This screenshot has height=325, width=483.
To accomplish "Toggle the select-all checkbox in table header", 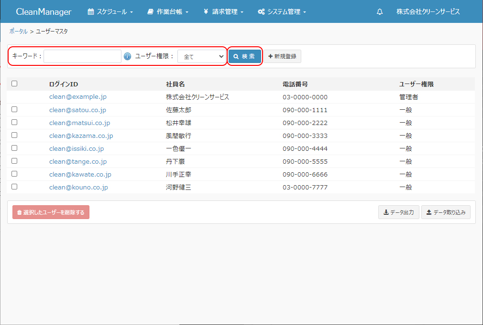I will 14,84.
